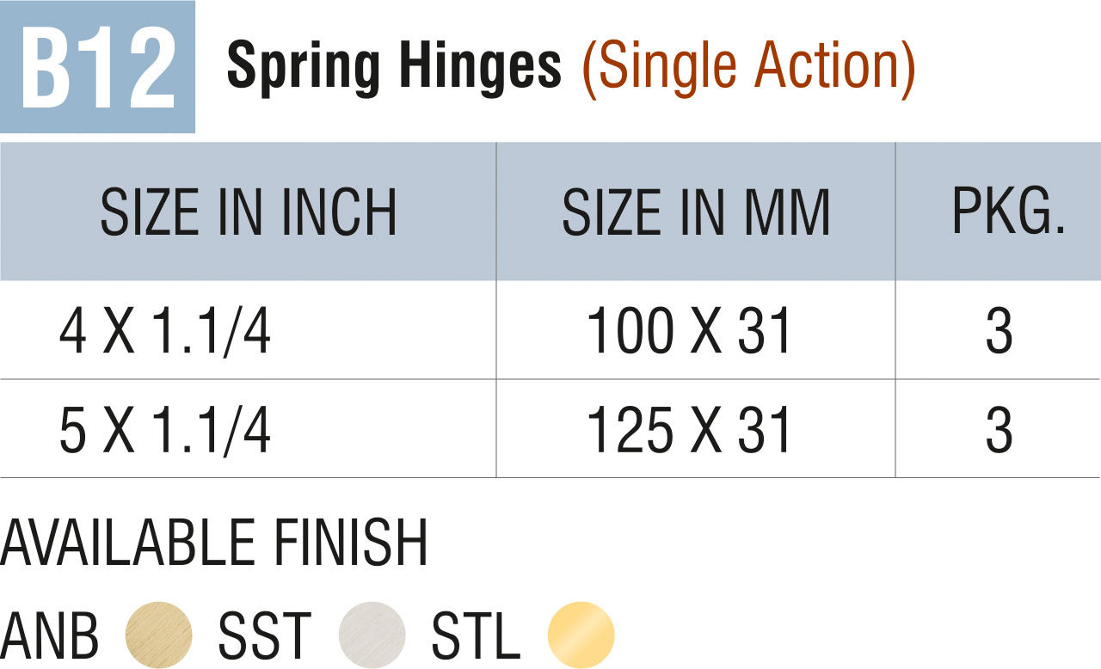
Task: Click the package quantity in the 125 X 31 row
Action: (x=999, y=431)
